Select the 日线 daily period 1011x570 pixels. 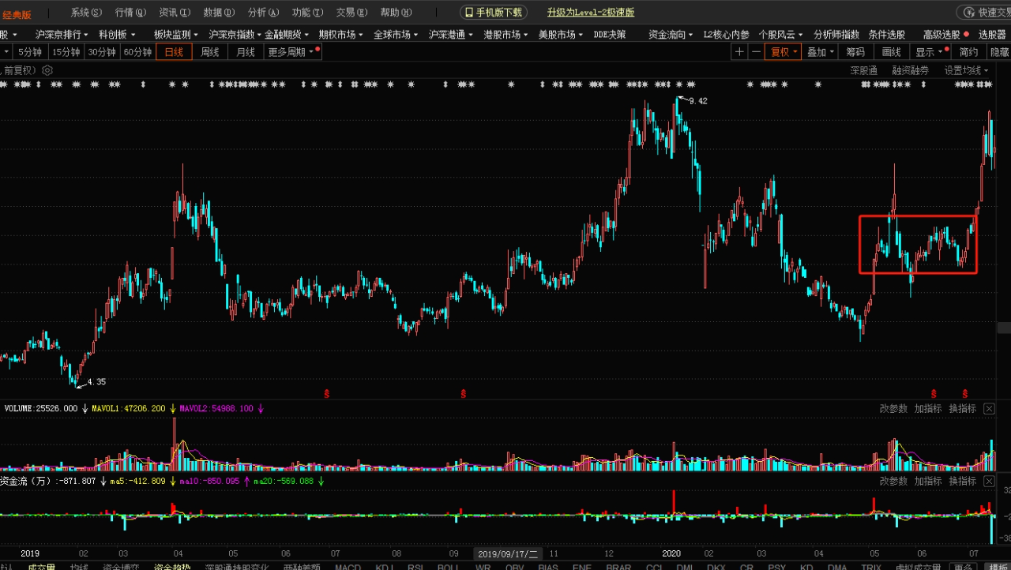tap(174, 52)
